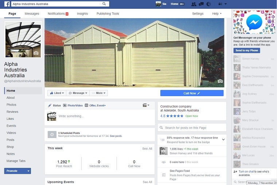Click the Call Now button
The height and width of the screenshot is (185, 277).
click(192, 93)
